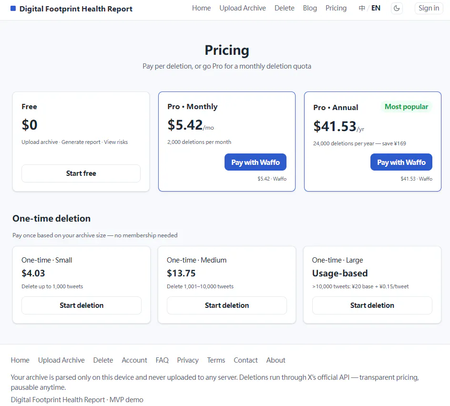Open the Contact footer link
The height and width of the screenshot is (406, 450).
[x=245, y=360]
